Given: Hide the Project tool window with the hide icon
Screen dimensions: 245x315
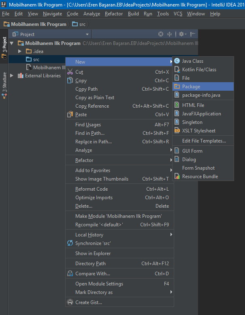Looking at the screenshot, I should (x=192, y=34).
